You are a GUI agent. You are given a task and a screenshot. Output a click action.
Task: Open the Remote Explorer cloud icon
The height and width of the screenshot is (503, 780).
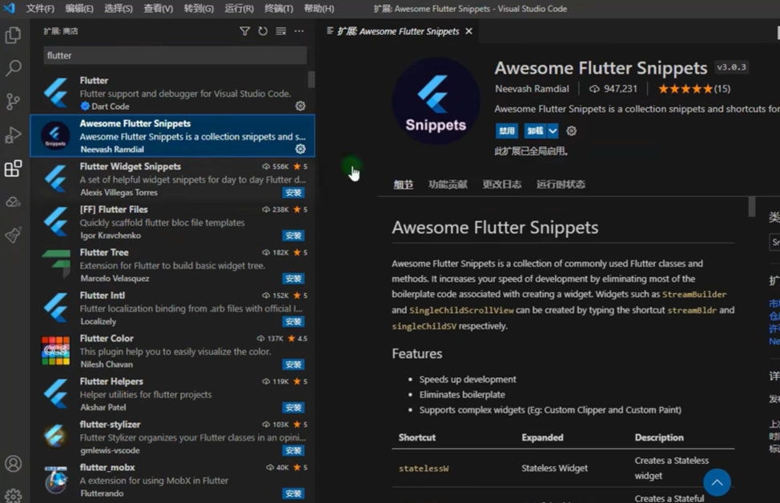click(13, 202)
